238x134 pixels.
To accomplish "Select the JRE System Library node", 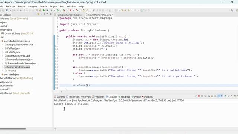I will click(x=17, y=33).
